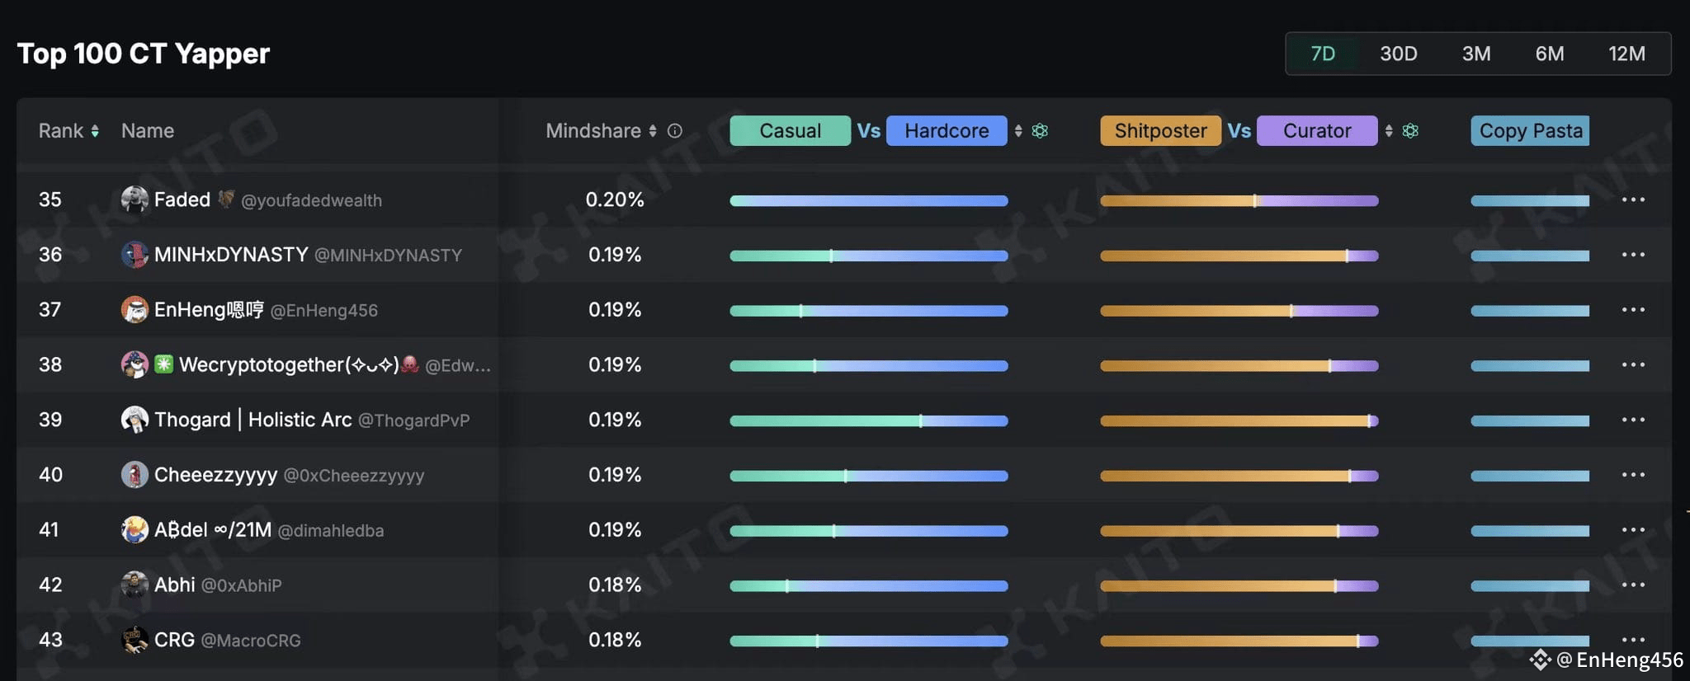Open Casual vs Hardcore settings gear icon
This screenshot has width=1690, height=681.
(1040, 131)
